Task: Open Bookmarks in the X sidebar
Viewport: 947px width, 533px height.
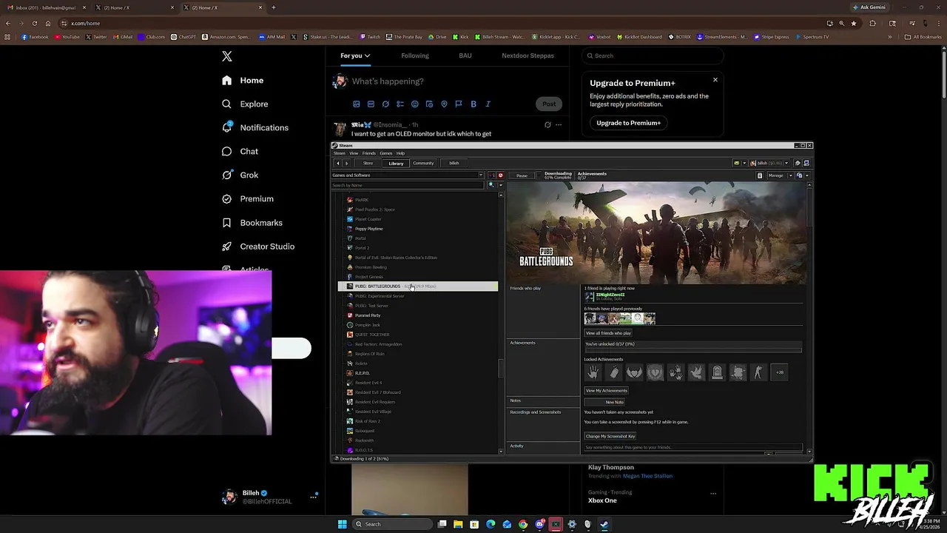Action: pos(252,223)
